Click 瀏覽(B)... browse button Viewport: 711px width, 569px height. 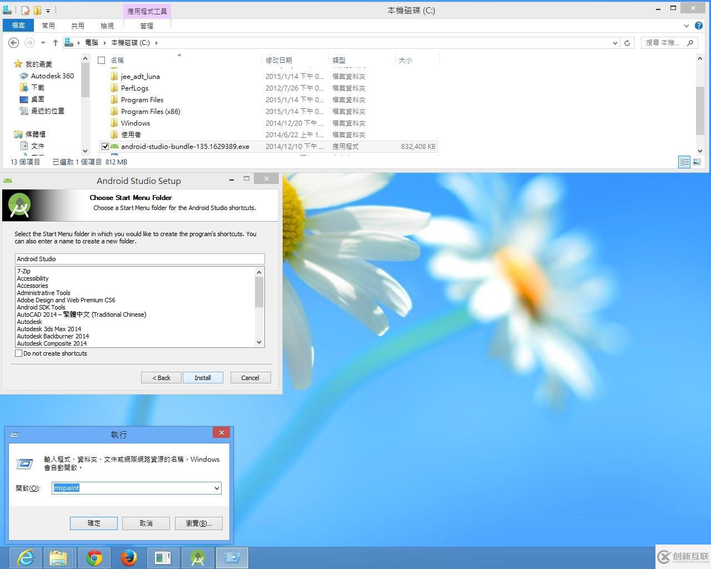[x=199, y=523]
